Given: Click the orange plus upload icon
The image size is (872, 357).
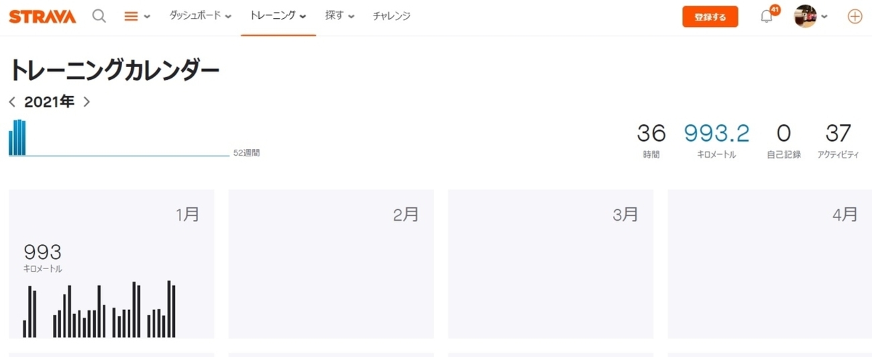Looking at the screenshot, I should [x=855, y=17].
